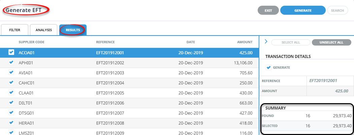The image size is (354, 135).
Task: Select the DTSG01 row reference EFT201912007
Action: pos(110,113)
